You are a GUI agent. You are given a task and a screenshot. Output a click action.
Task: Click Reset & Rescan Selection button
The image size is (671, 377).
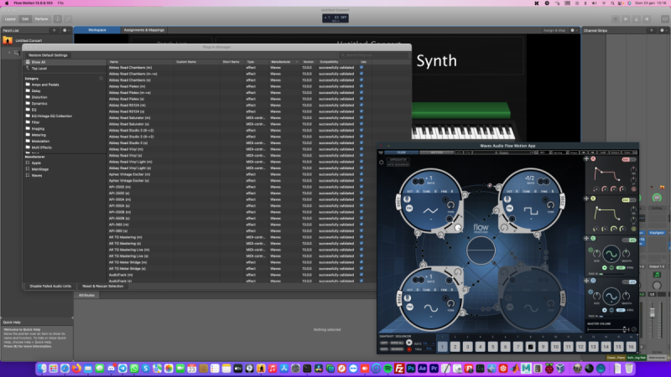[105, 286]
